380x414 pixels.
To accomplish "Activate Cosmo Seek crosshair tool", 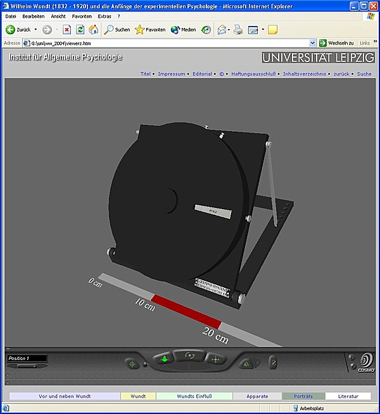I will point(132,364).
